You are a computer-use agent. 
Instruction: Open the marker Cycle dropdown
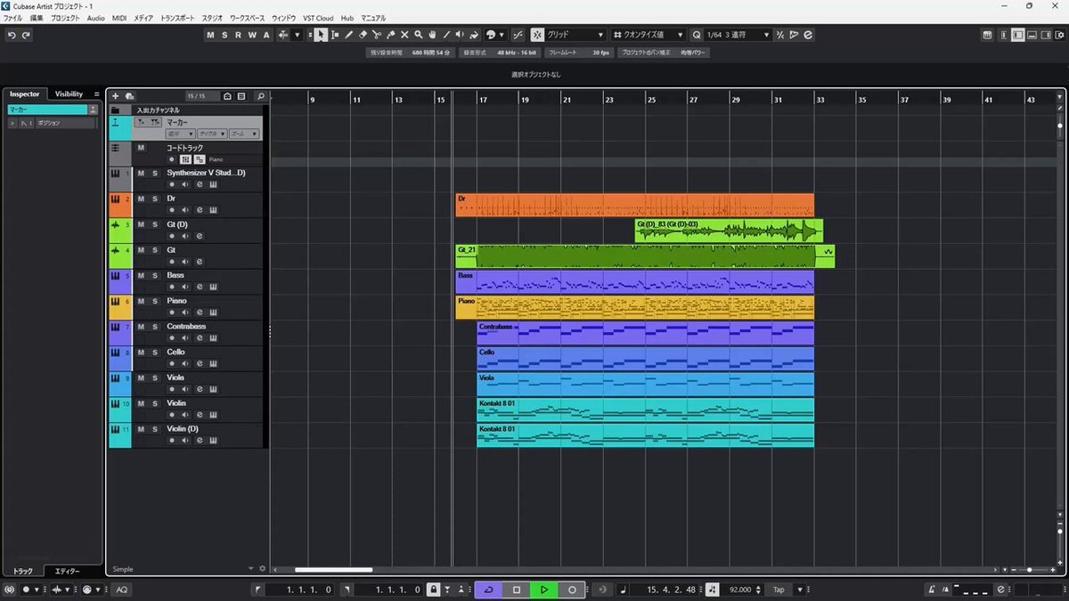212,134
